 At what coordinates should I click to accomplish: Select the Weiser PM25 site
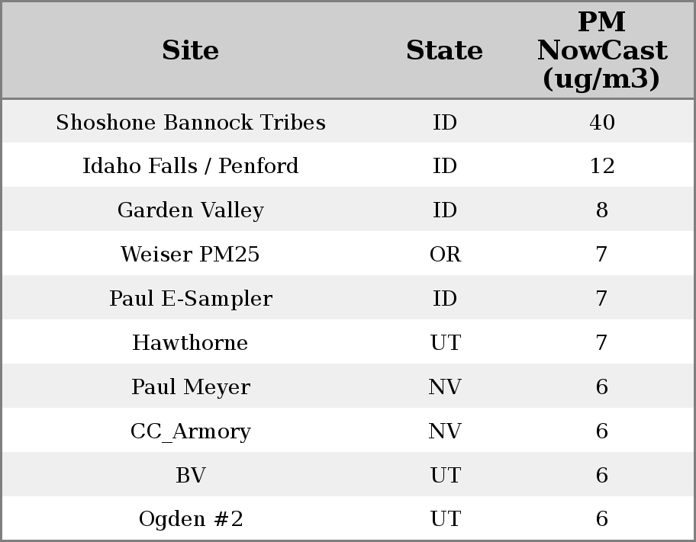191,255
